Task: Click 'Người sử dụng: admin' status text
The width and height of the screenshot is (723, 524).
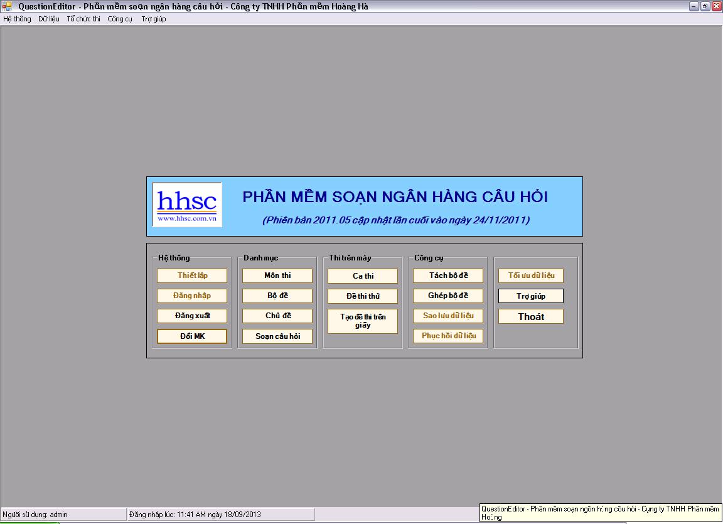Action: coord(35,515)
